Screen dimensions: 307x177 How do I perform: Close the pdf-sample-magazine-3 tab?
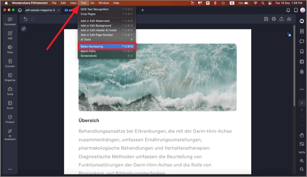(59, 10)
